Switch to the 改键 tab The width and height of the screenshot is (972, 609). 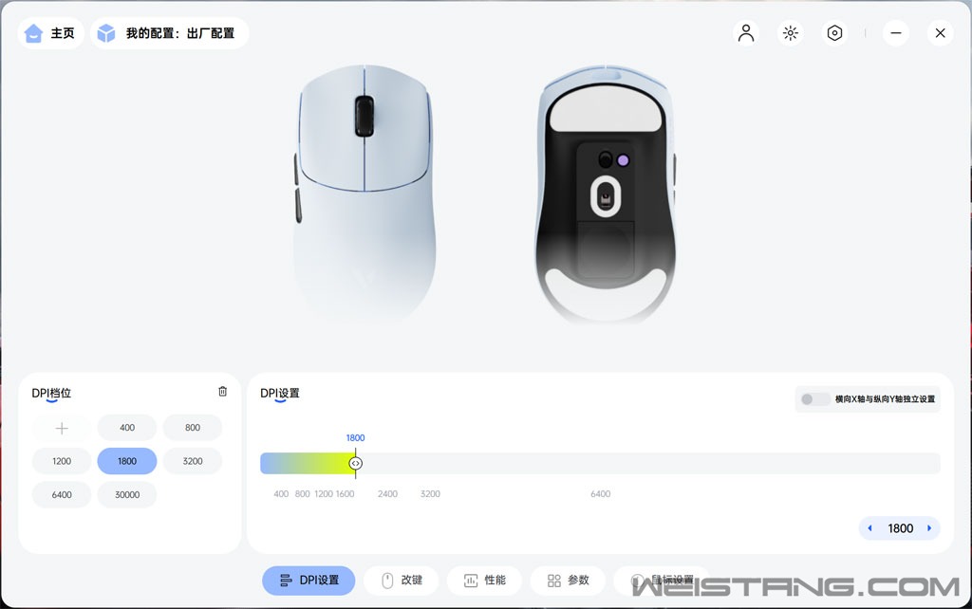[402, 581]
